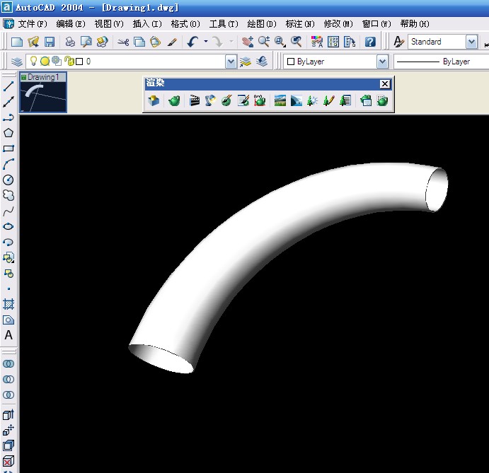489x473 pixels.
Task: Click the Landscape Library icon
Action: [345, 100]
